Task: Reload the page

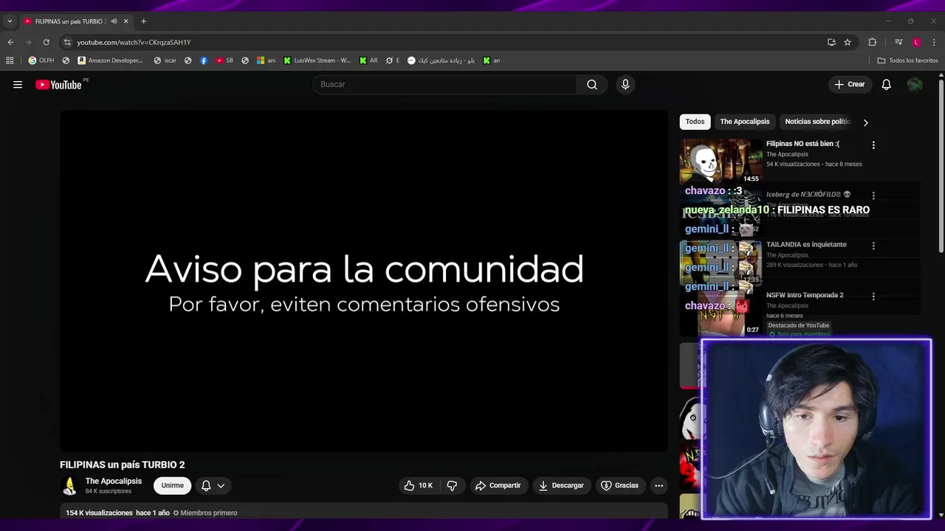Action: [46, 42]
